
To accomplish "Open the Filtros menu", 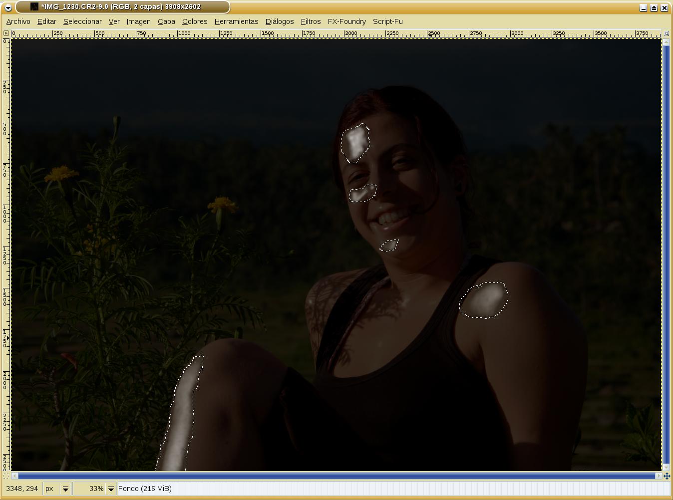I will click(x=311, y=21).
